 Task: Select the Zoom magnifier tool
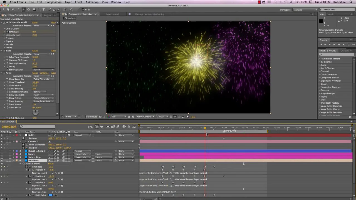pyautogui.click(x=13, y=9)
